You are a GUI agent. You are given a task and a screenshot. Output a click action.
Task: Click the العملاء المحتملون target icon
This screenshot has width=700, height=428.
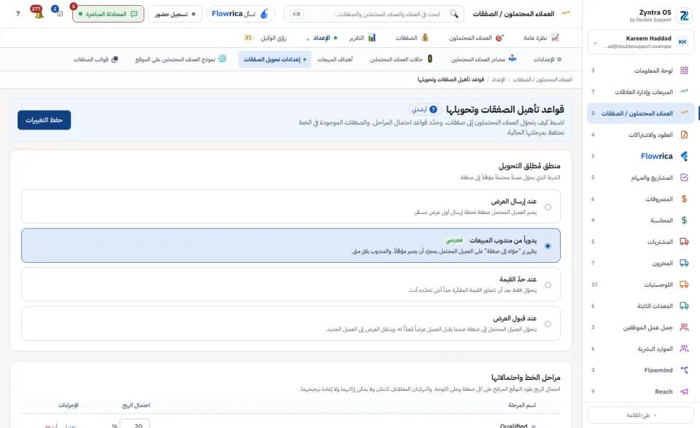[499, 37]
